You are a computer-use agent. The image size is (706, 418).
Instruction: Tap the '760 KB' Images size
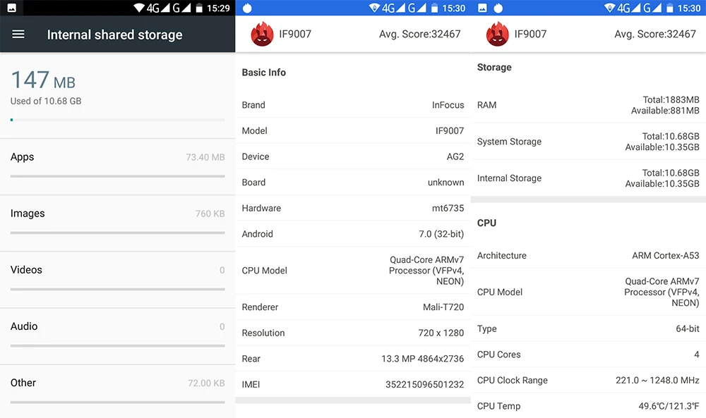point(210,214)
